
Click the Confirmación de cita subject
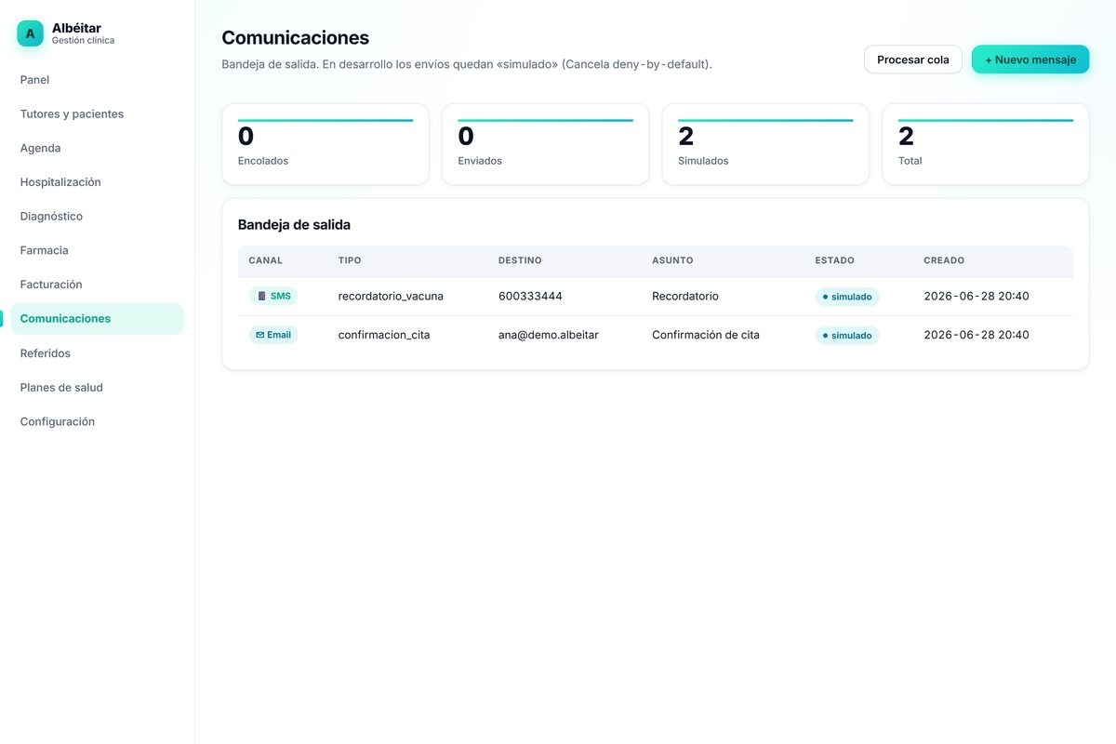706,335
